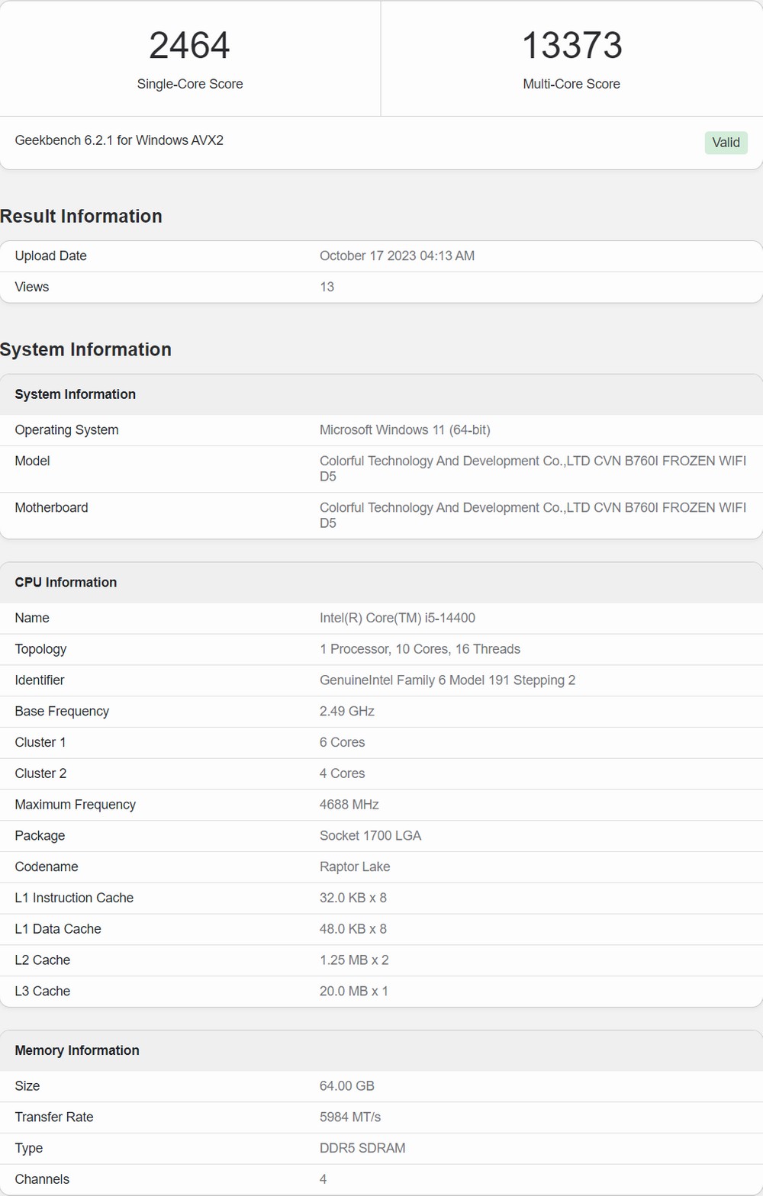The width and height of the screenshot is (763, 1196).
Task: Click the Result Information heading
Action: pos(81,216)
